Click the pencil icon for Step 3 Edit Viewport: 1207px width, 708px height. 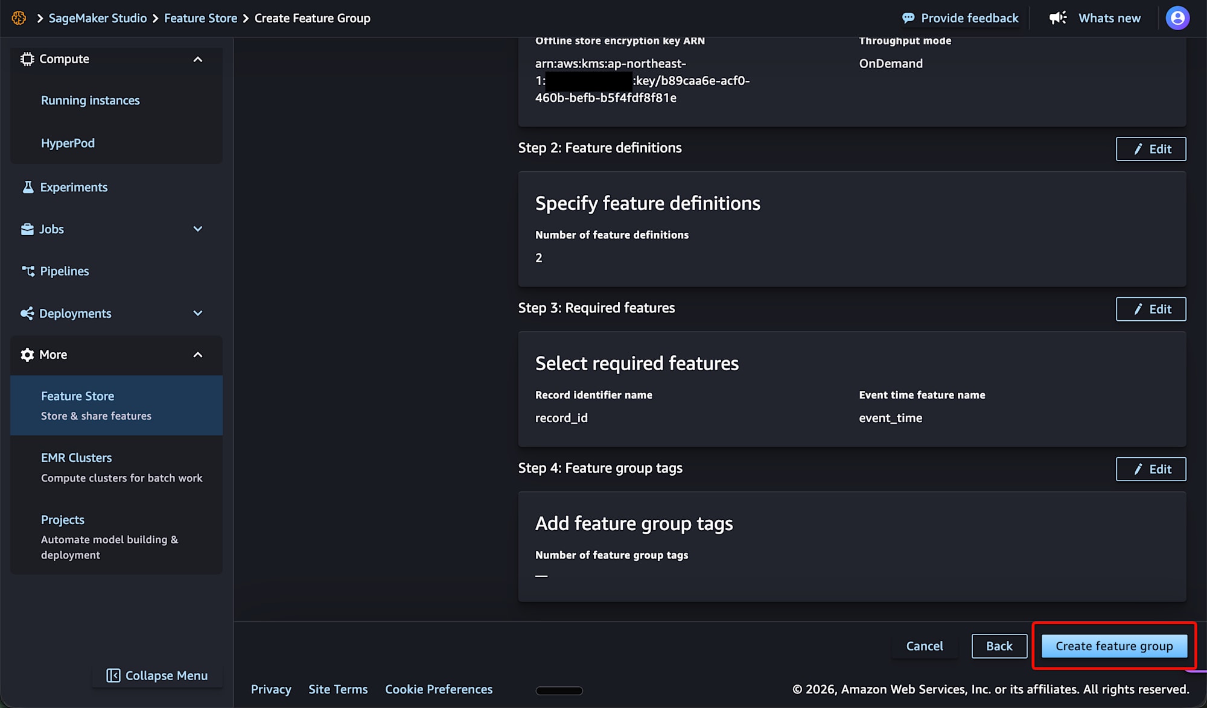[x=1138, y=309]
